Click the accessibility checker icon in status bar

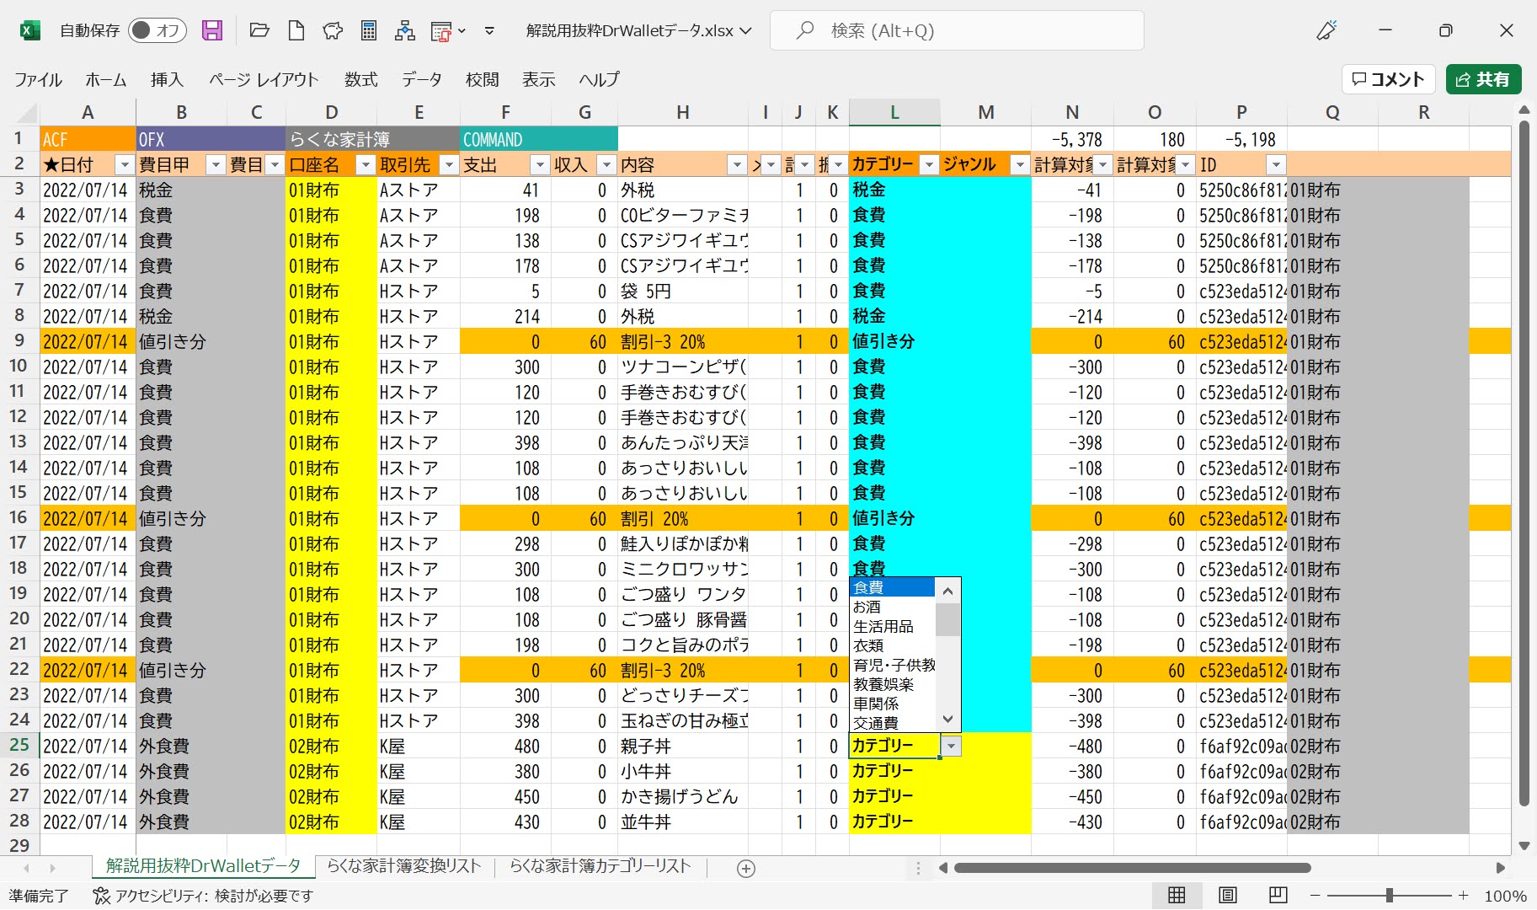(102, 896)
